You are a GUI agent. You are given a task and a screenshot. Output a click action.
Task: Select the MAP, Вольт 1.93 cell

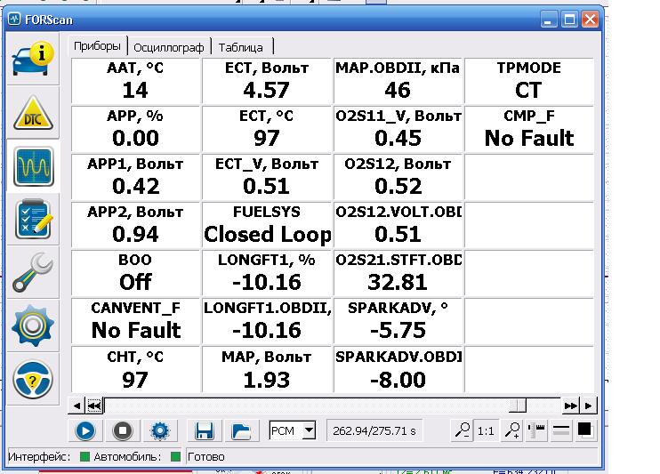(x=267, y=369)
